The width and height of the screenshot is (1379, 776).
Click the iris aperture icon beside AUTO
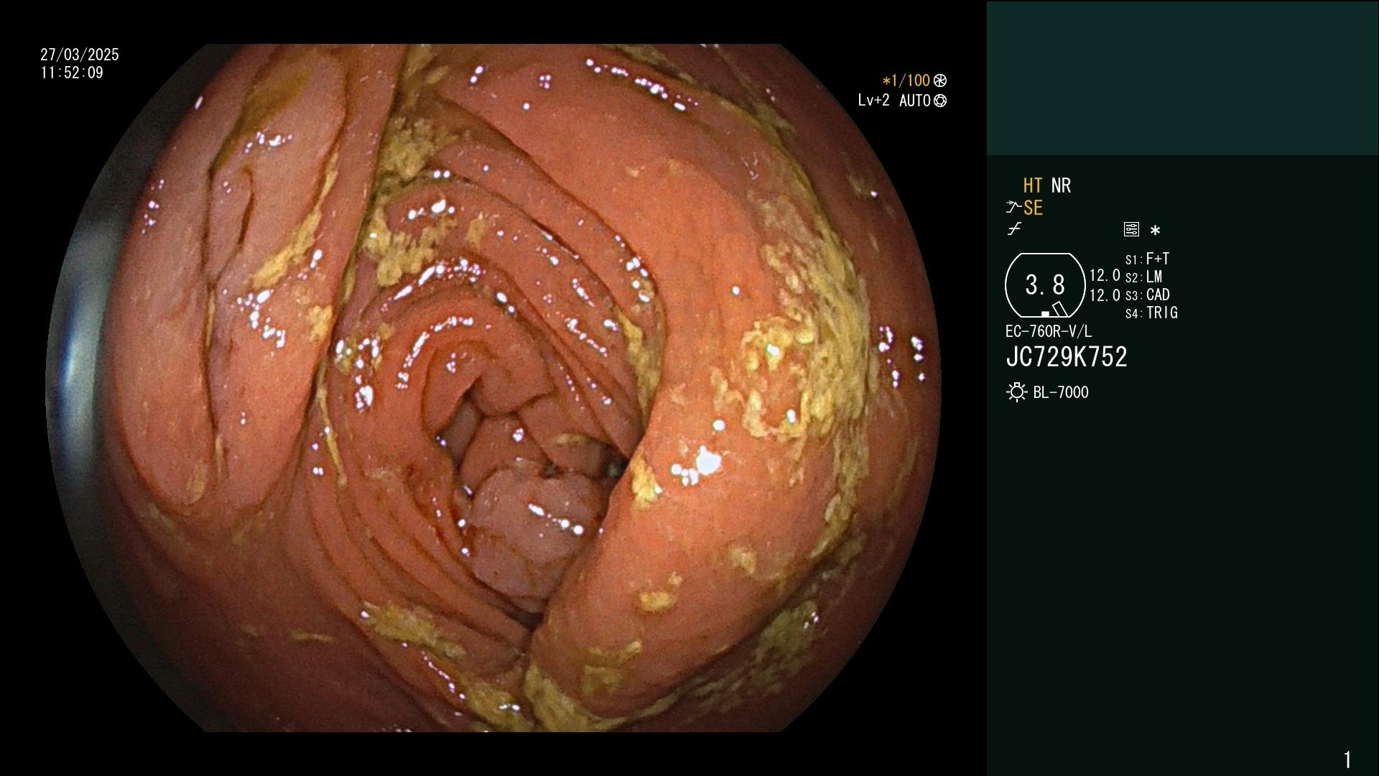pyautogui.click(x=940, y=101)
